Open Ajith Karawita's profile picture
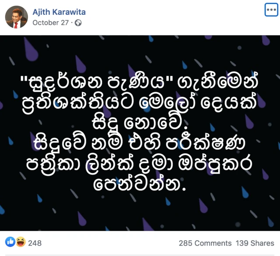Viewport: 280px width, 256px height. (x=16, y=17)
